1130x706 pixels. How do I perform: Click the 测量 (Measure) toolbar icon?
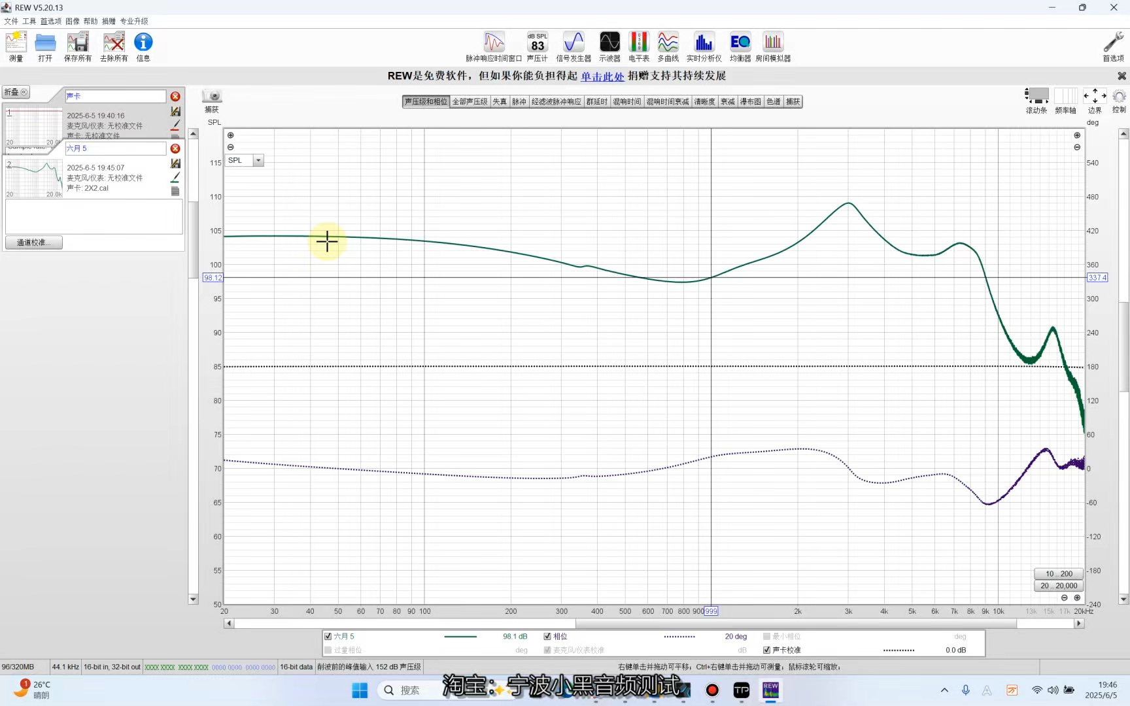[x=16, y=46]
